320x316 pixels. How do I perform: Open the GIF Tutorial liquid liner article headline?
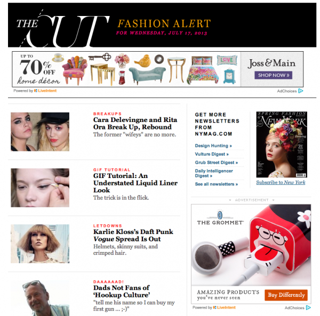click(135, 183)
